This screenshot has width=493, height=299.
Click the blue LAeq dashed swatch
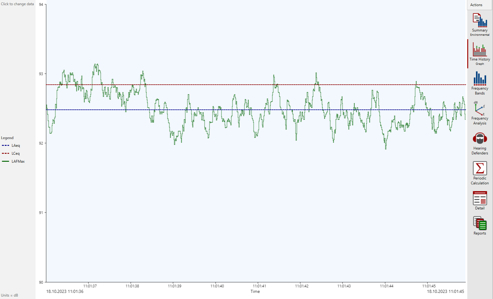6,146
